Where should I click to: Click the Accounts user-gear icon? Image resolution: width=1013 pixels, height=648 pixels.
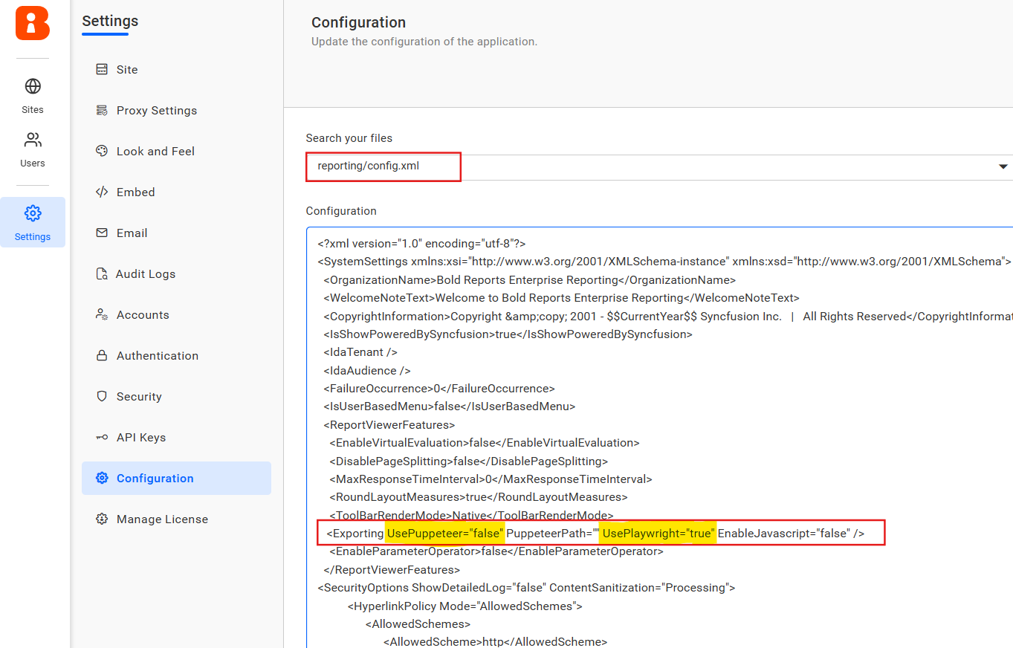click(102, 314)
